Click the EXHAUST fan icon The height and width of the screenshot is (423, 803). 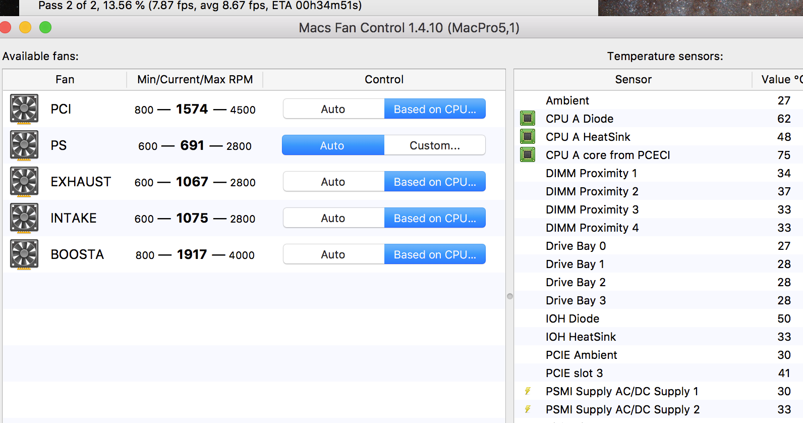24,182
